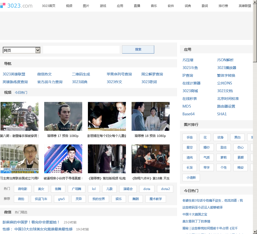This screenshot has width=257, height=234.
Task: Click the page scrollbar up arrow
Action: 255,2
